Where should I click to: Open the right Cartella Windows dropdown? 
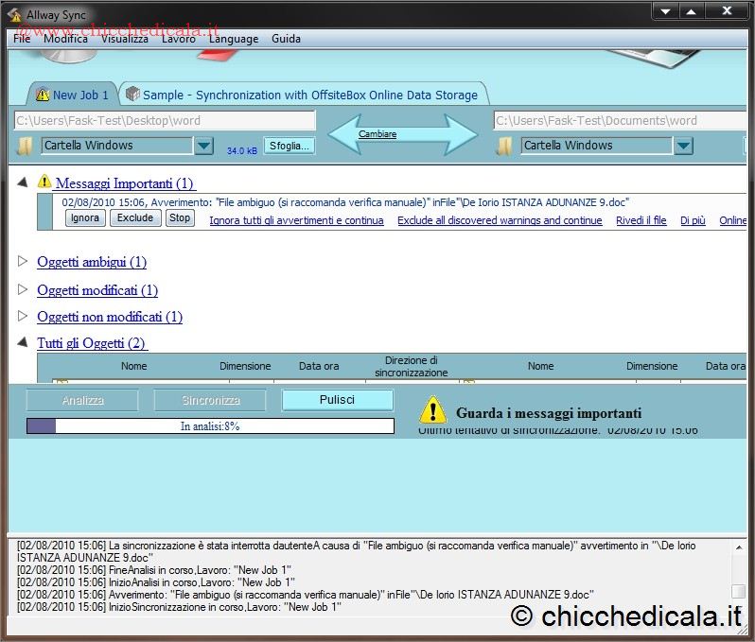pos(683,146)
